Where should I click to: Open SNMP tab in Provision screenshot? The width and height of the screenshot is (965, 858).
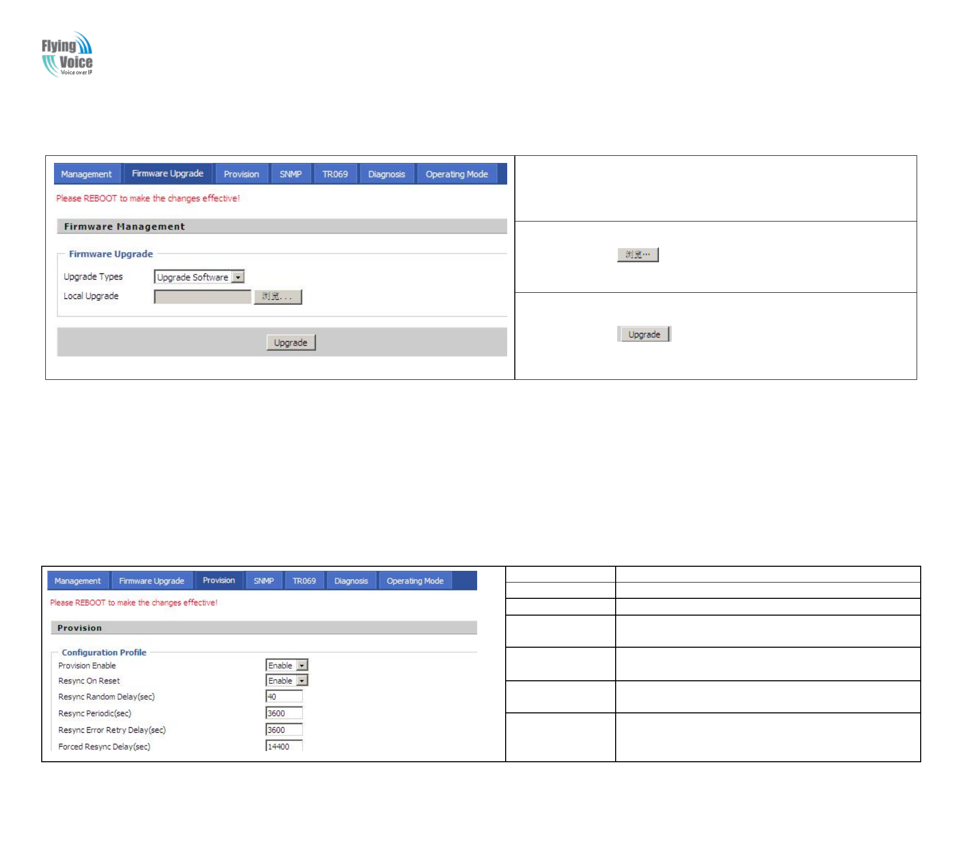pos(264,581)
